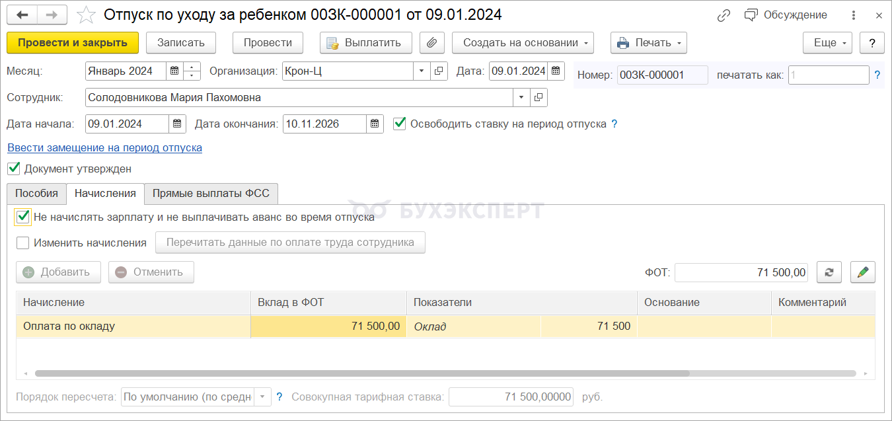Click the Выплатить button
892x421 pixels.
tap(366, 43)
